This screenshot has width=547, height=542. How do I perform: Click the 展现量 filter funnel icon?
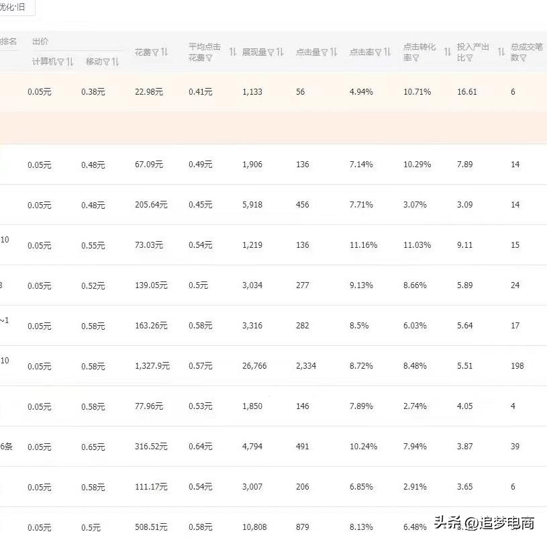270,52
